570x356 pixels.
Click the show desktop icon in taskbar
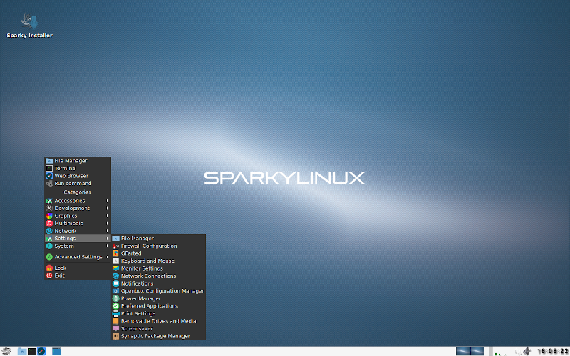56,351
